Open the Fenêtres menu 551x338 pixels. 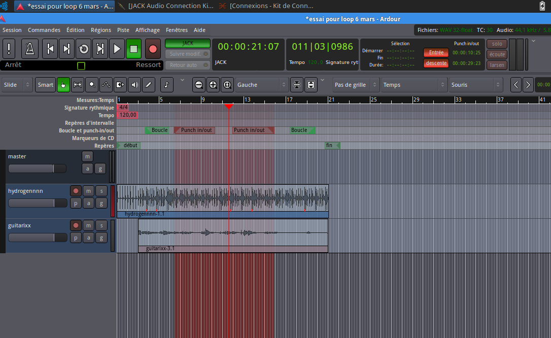[x=177, y=30]
